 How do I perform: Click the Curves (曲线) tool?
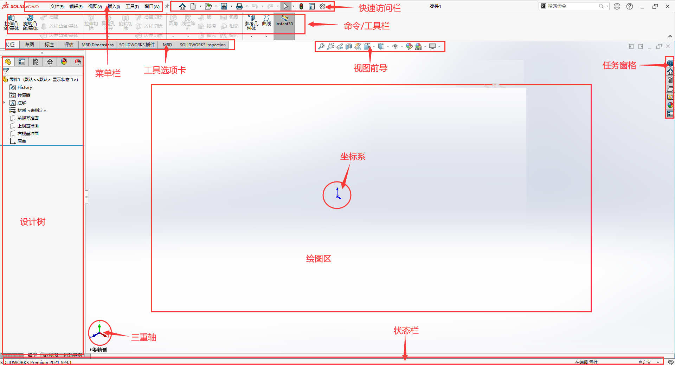coord(266,21)
